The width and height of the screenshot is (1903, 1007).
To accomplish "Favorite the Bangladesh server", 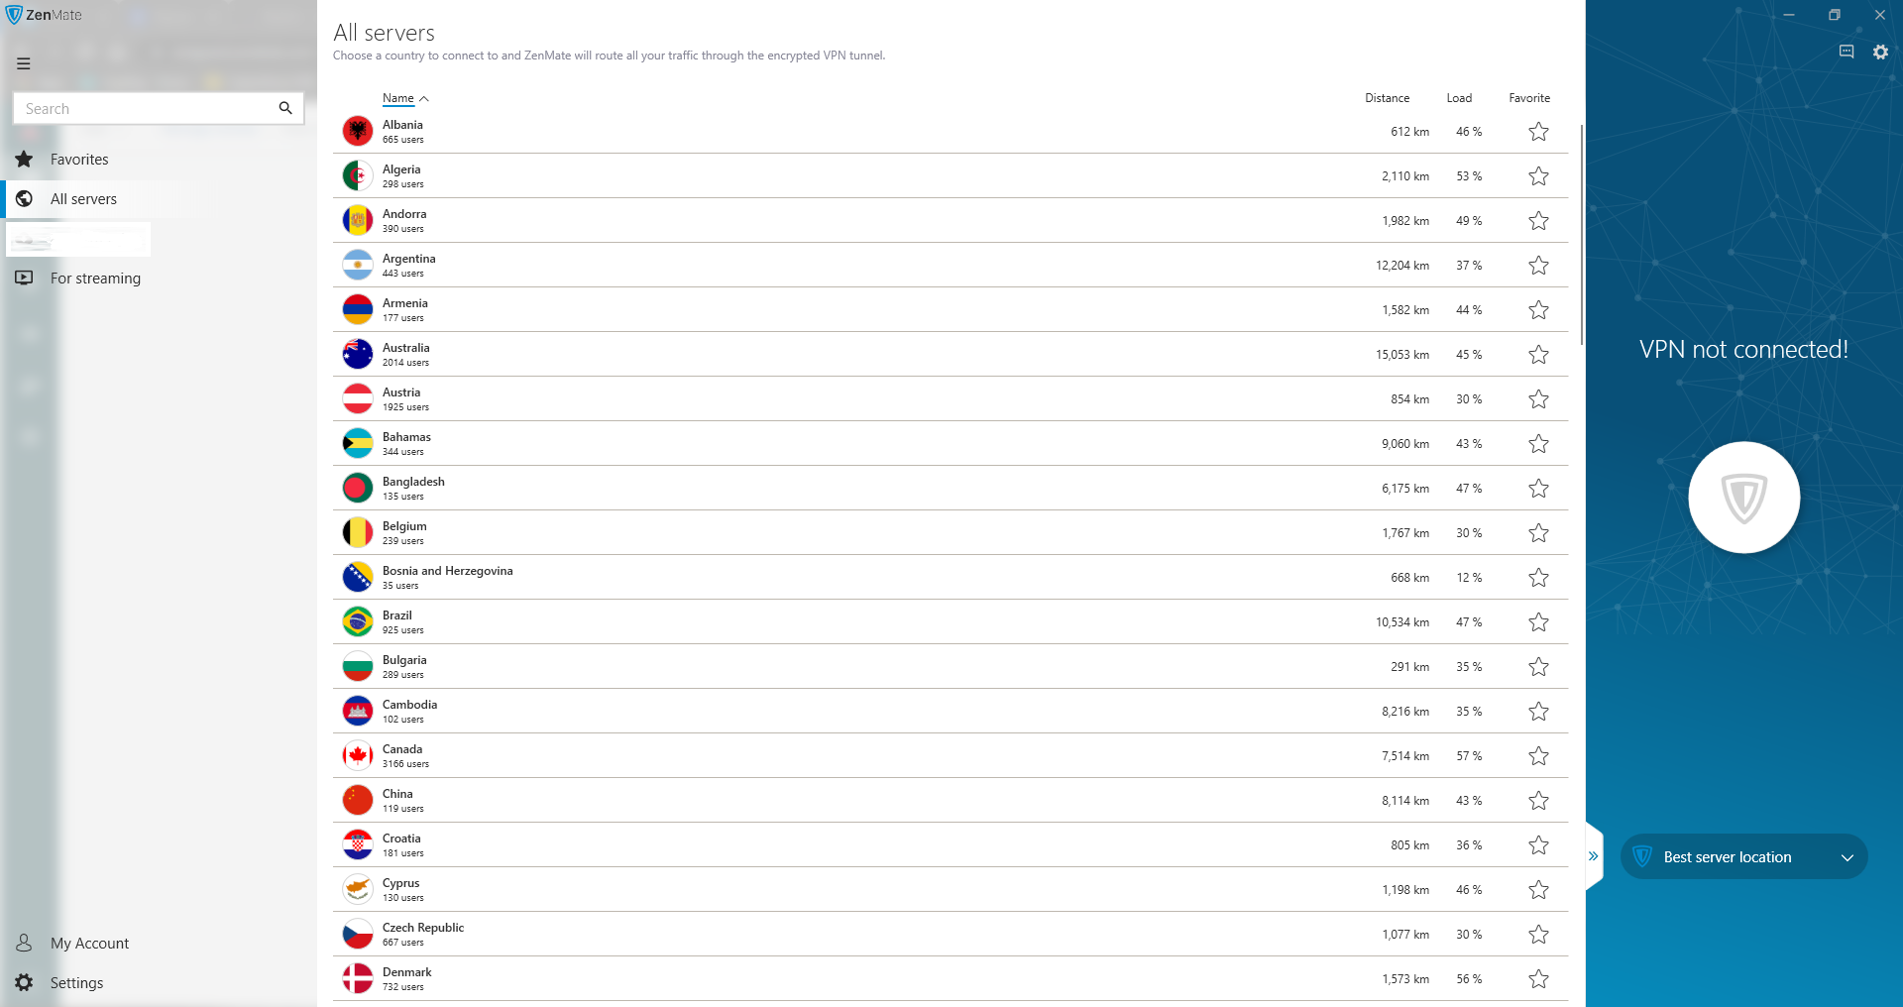I will (1538, 488).
